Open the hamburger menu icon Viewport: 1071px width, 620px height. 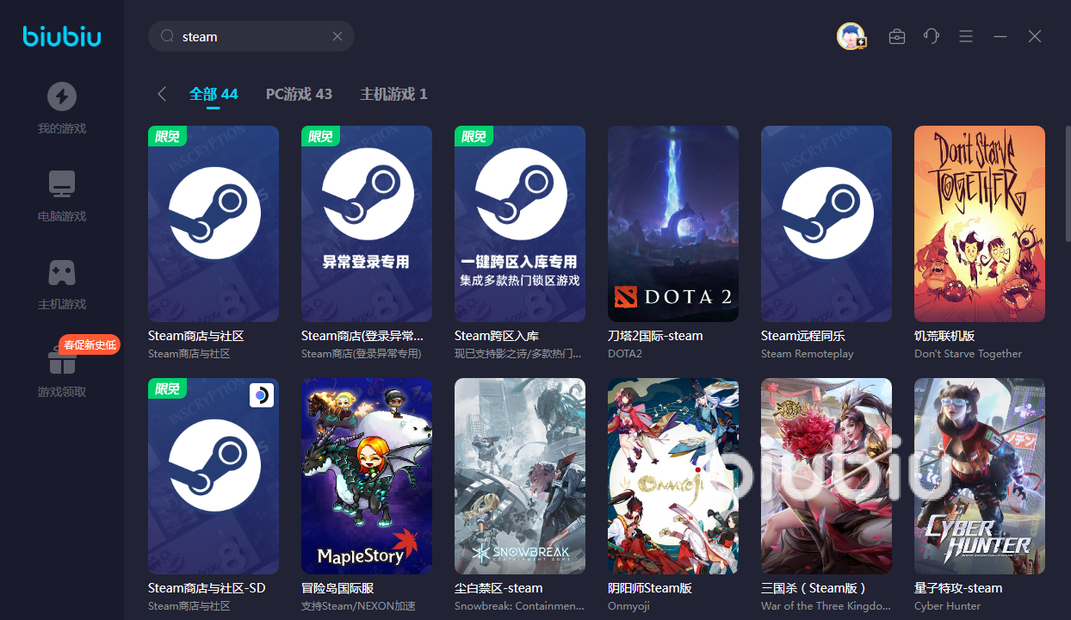click(x=965, y=36)
